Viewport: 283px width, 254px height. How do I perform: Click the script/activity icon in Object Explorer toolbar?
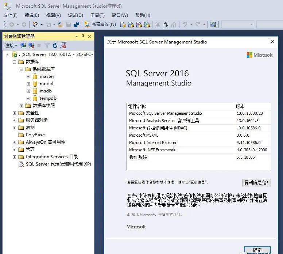point(63,45)
